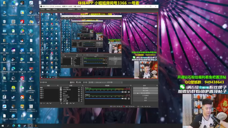Image resolution: width=228 pixels, height=128 pixels.
Task: Toggle lock on 视频采集设备 source
Action: 81,90
